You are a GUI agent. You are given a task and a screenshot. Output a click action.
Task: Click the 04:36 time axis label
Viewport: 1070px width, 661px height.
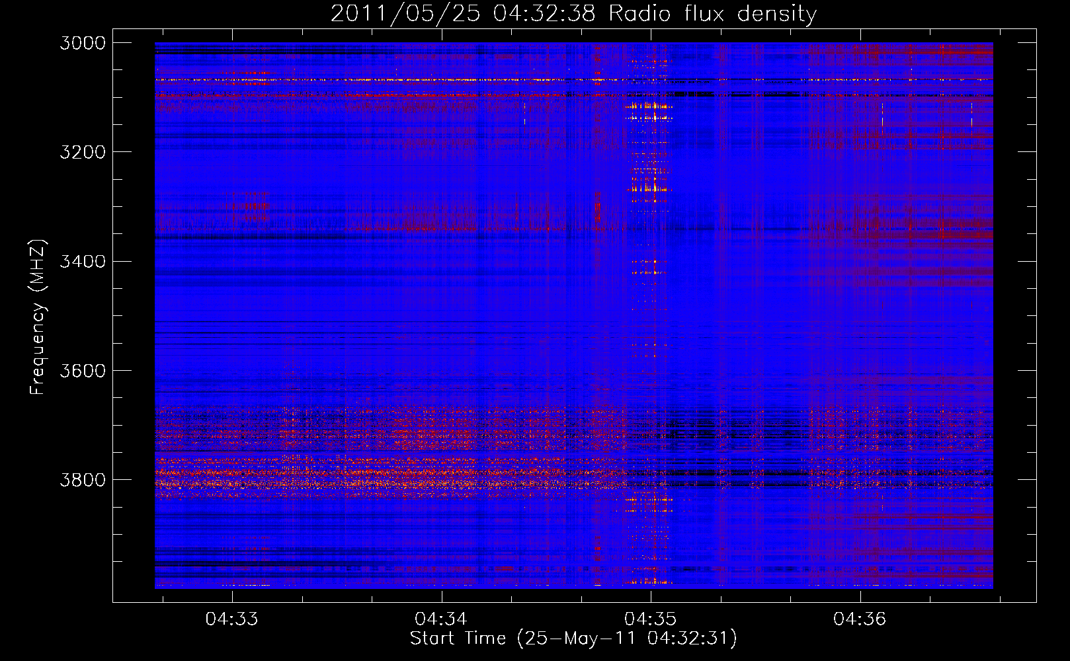click(x=860, y=619)
